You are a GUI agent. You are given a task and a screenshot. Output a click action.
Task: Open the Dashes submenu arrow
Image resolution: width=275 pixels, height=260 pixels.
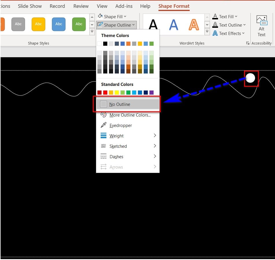click(x=155, y=156)
